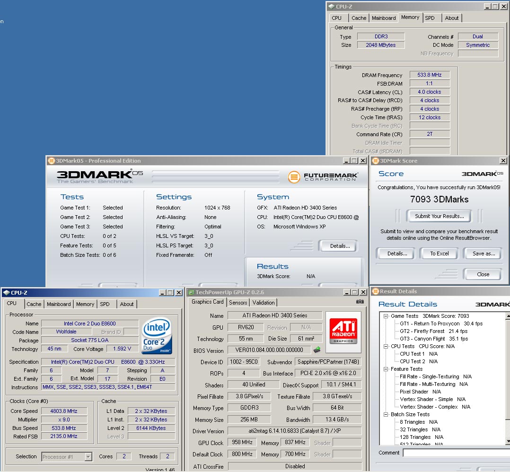Click Details button in 3DMark Score window
The width and height of the screenshot is (510, 472).
[x=397, y=253]
